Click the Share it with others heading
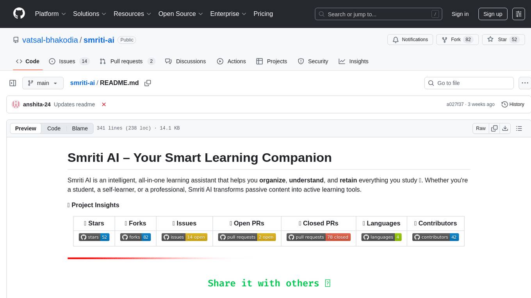The width and height of the screenshot is (531, 298). pos(269,283)
